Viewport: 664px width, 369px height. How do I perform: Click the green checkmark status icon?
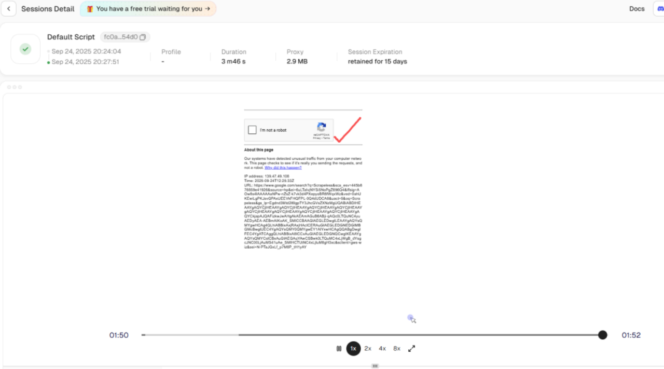pyautogui.click(x=25, y=49)
